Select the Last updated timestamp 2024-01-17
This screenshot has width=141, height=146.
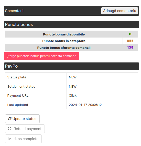(x=85, y=105)
